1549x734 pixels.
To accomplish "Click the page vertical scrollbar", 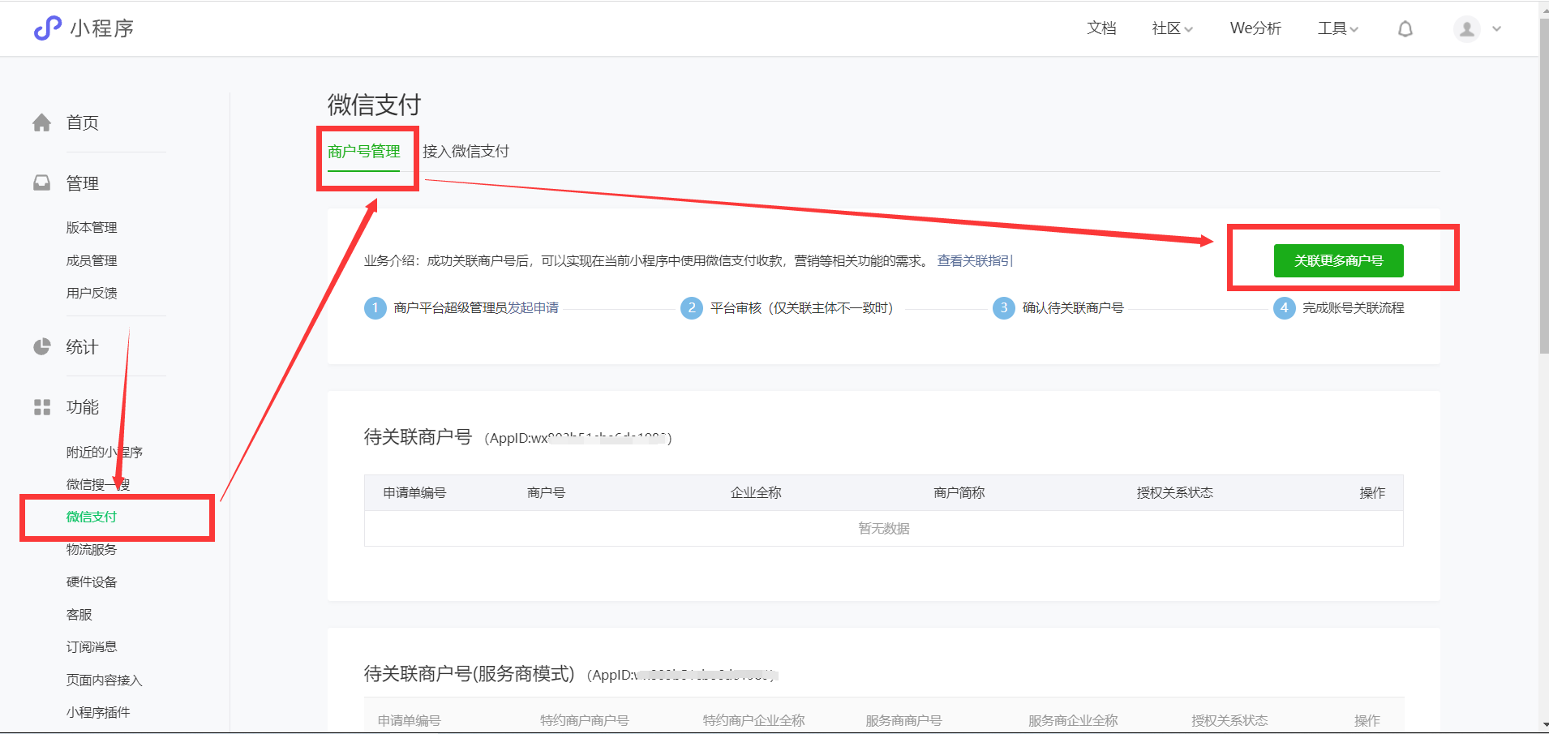I will pyautogui.click(x=1544, y=187).
